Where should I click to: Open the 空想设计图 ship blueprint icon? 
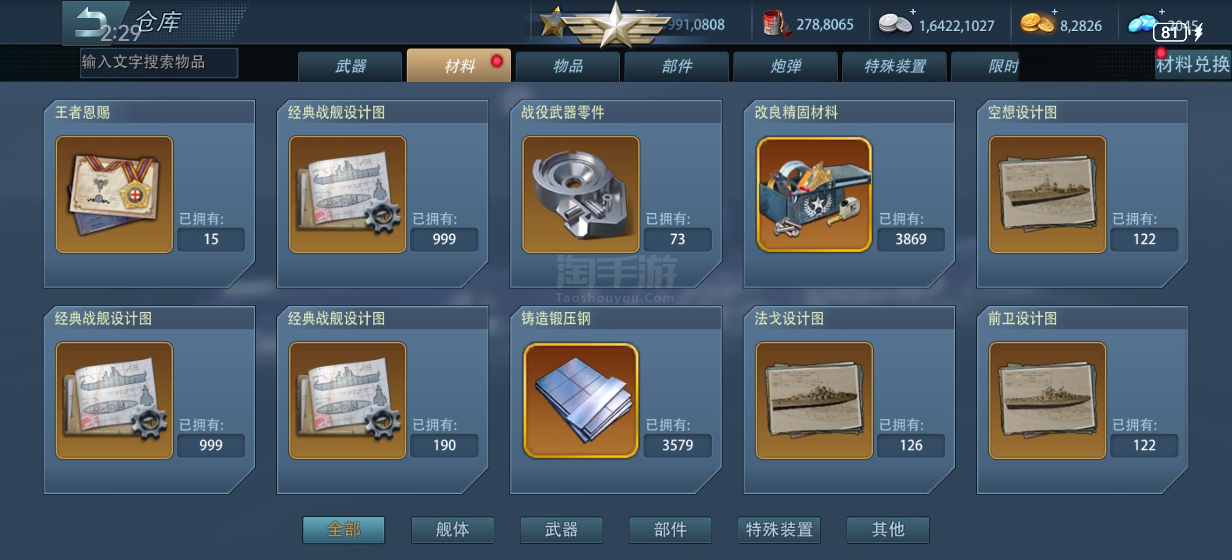click(1047, 194)
